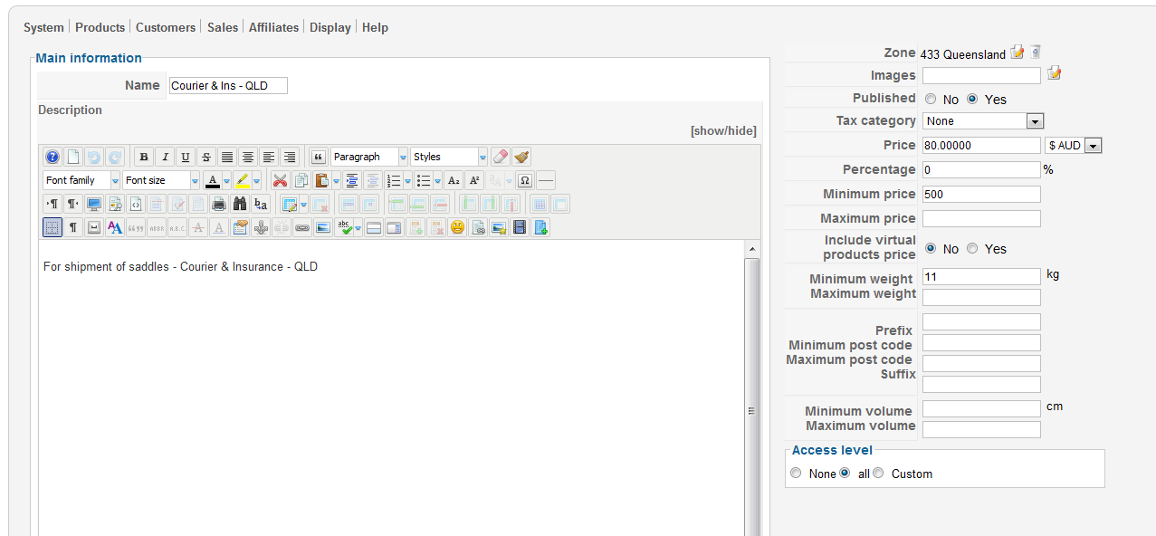Open the System menu
This screenshot has width=1156, height=536.
click(x=43, y=27)
